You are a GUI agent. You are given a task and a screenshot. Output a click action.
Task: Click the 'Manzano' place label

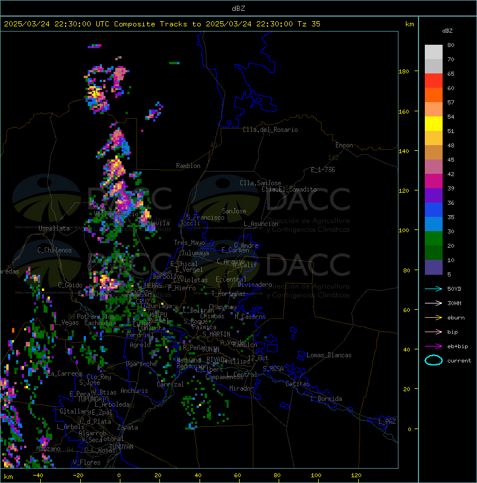click(x=48, y=449)
